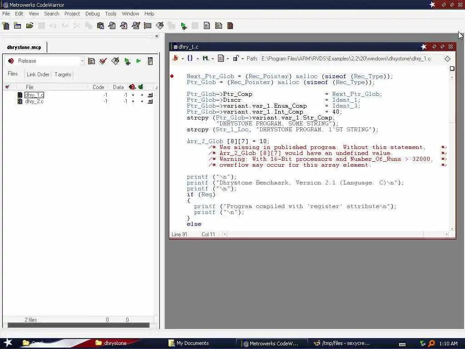Click the New Project window toolbar icon
The image size is (465, 349).
pos(18,26)
